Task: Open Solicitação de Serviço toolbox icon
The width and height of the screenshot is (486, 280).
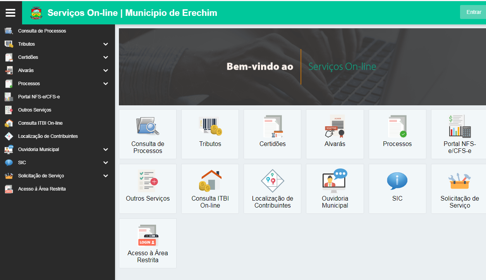Action: pos(459,181)
